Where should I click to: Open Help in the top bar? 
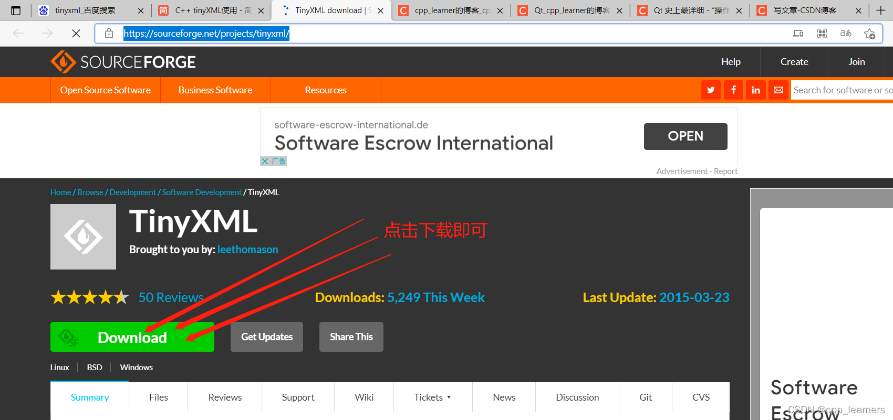(x=731, y=62)
